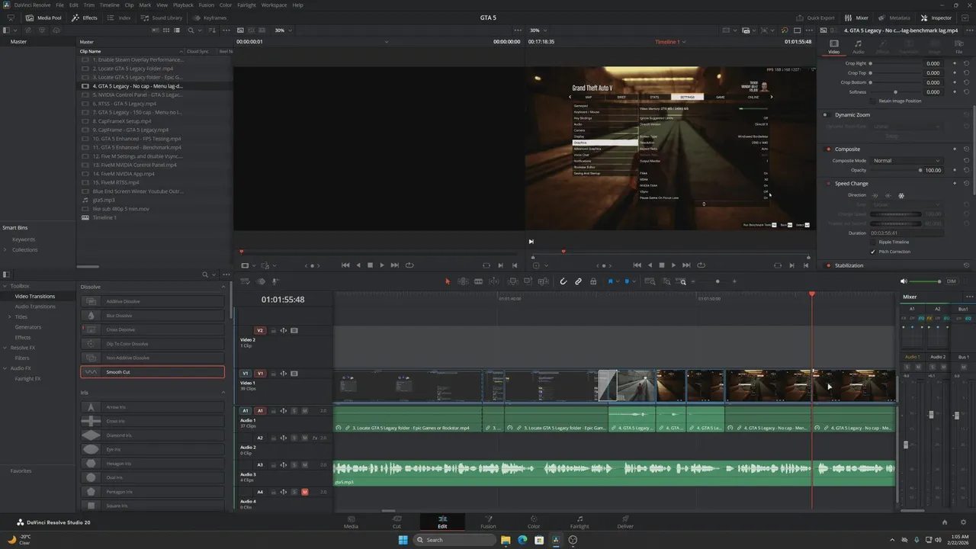The height and width of the screenshot is (549, 976).
Task: Open the Fairlight menu
Action: click(x=246, y=5)
